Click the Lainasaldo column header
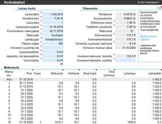 (155, 73)
